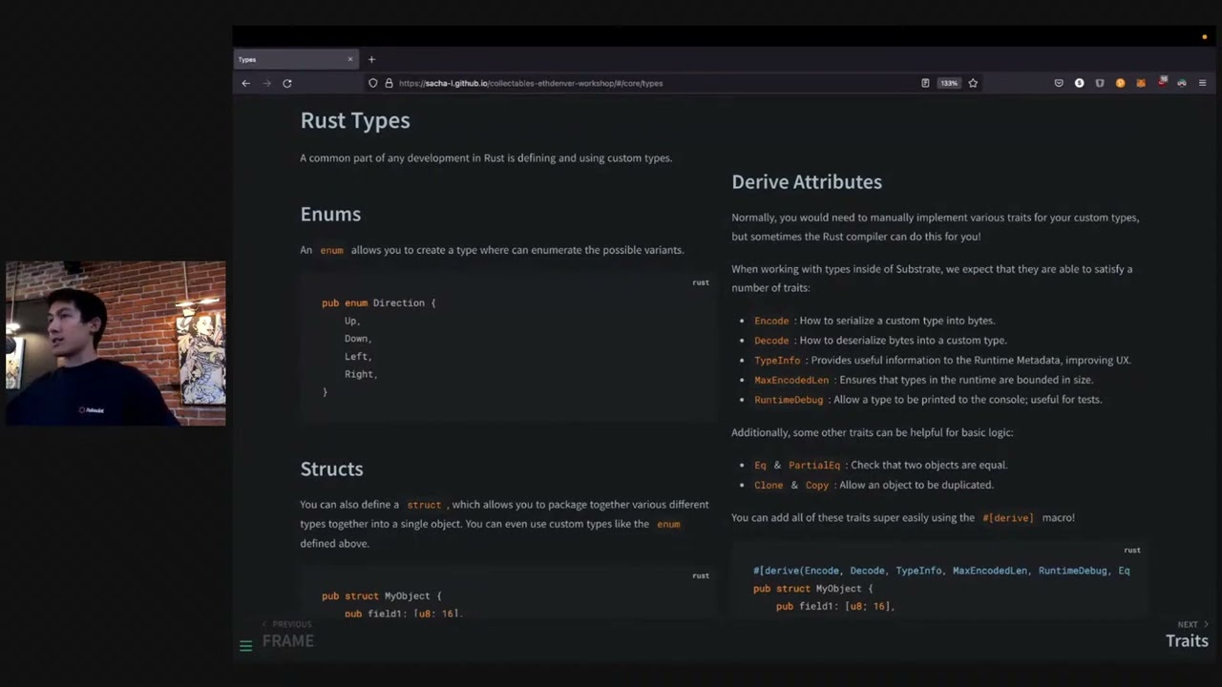The width and height of the screenshot is (1222, 687).
Task: Click 'Right,' variant in the enum code
Action: 361,374
